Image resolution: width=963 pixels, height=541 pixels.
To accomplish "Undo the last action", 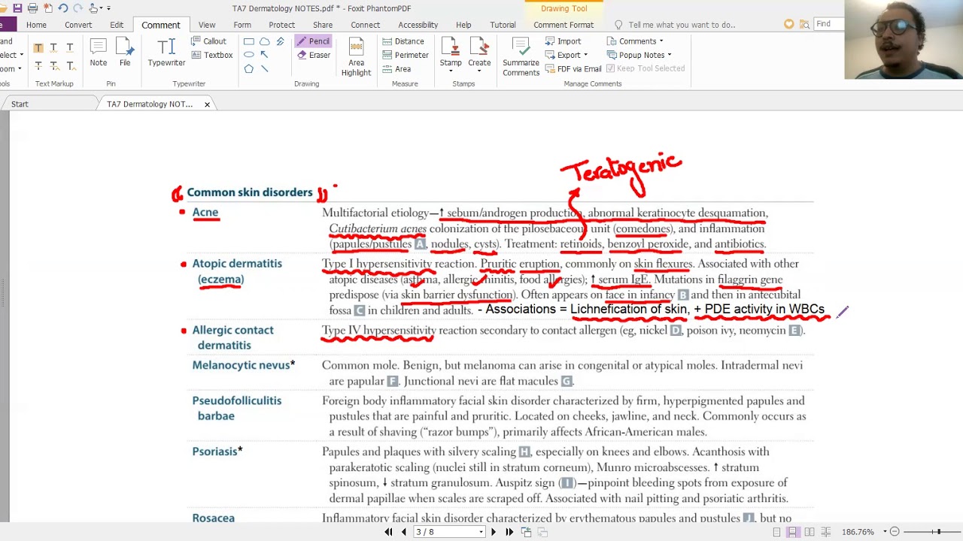I will [63, 8].
